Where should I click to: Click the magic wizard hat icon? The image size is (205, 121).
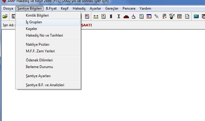pos(172,16)
